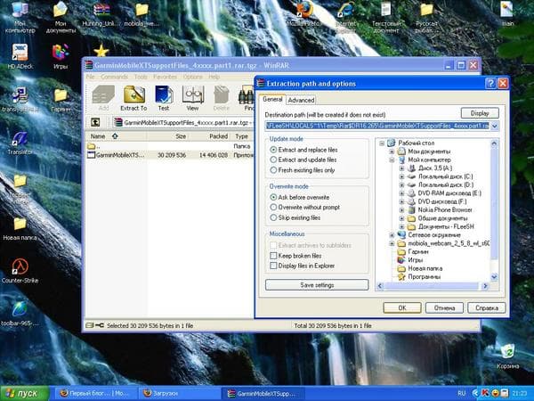
Task: Enable Display files in Explorer checkbox
Action: tap(273, 266)
